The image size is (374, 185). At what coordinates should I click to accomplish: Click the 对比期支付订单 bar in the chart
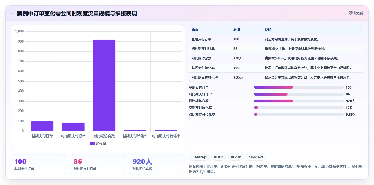click(73, 127)
